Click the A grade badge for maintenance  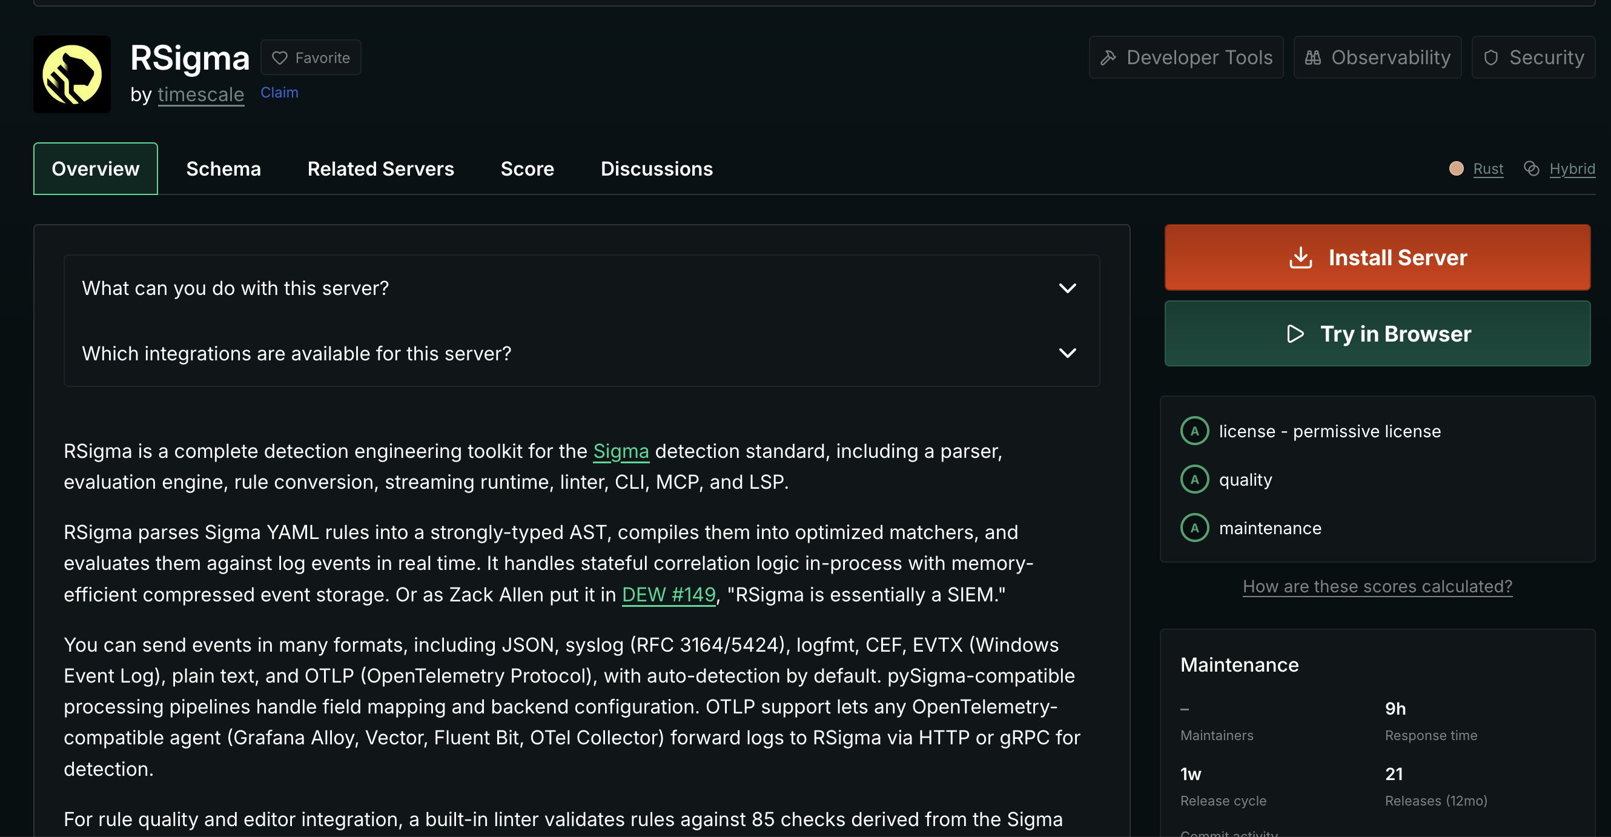(x=1194, y=528)
